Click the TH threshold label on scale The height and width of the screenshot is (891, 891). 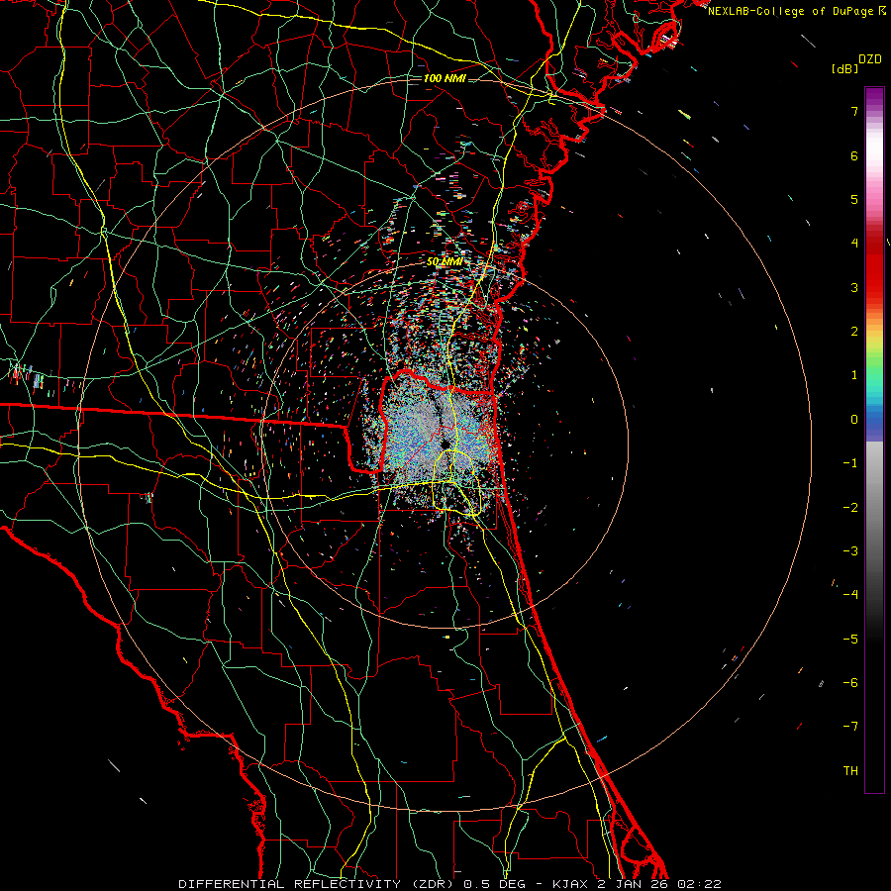point(850,771)
